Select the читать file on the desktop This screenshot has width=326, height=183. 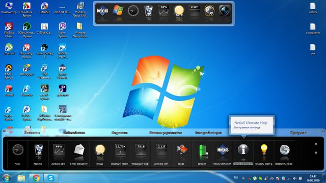[x=313, y=8]
